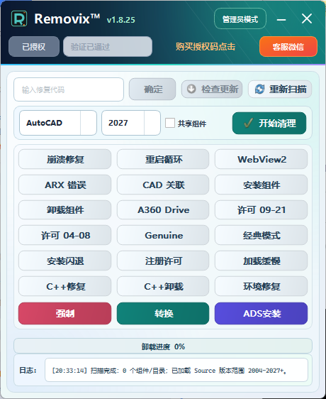Click the 检查更新 button label
This screenshot has height=399, width=326.
coord(220,89)
